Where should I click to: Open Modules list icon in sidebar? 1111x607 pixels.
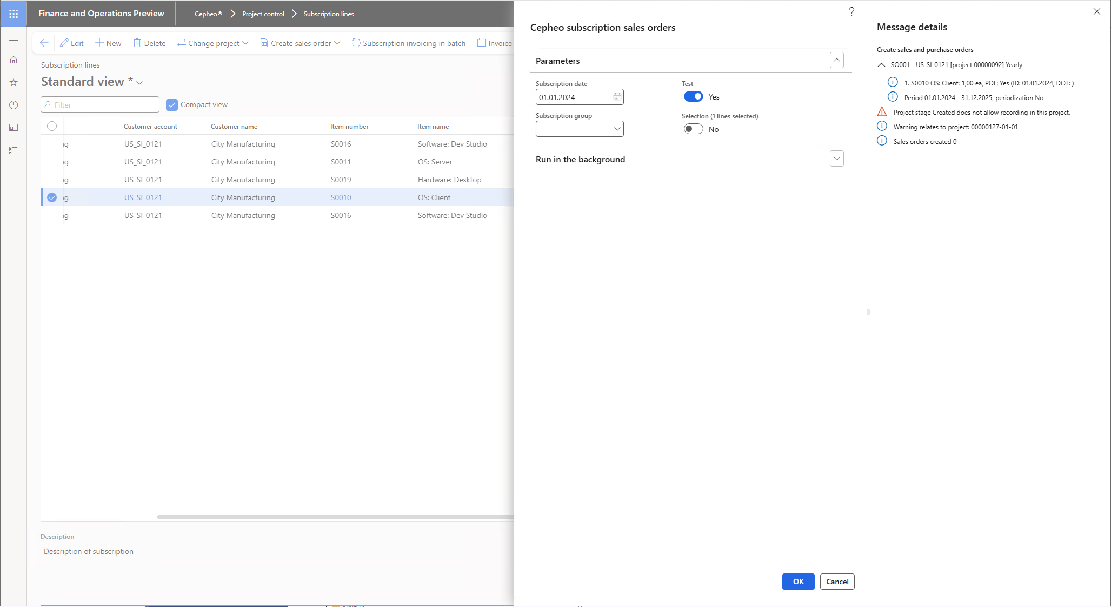tap(14, 150)
